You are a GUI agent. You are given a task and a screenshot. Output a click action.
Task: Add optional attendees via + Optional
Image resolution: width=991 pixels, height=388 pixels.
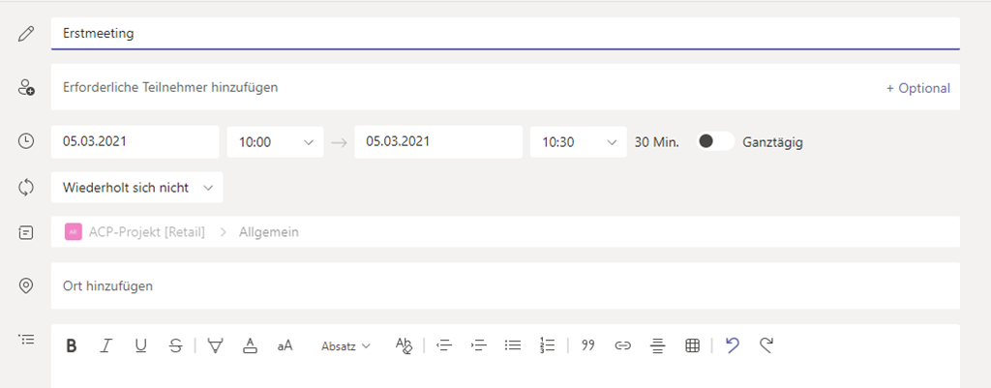point(917,88)
